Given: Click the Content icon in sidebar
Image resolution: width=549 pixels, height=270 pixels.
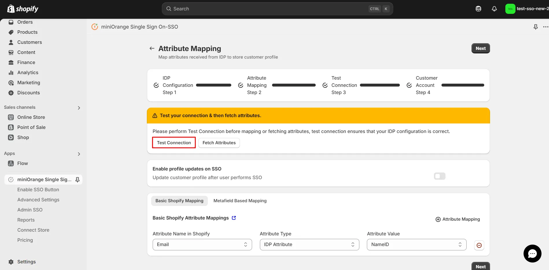Looking at the screenshot, I should [x=11, y=52].
